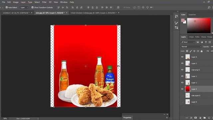Open the Brush Settings panel icon
This screenshot has width=213, height=120.
(x=176, y=23)
